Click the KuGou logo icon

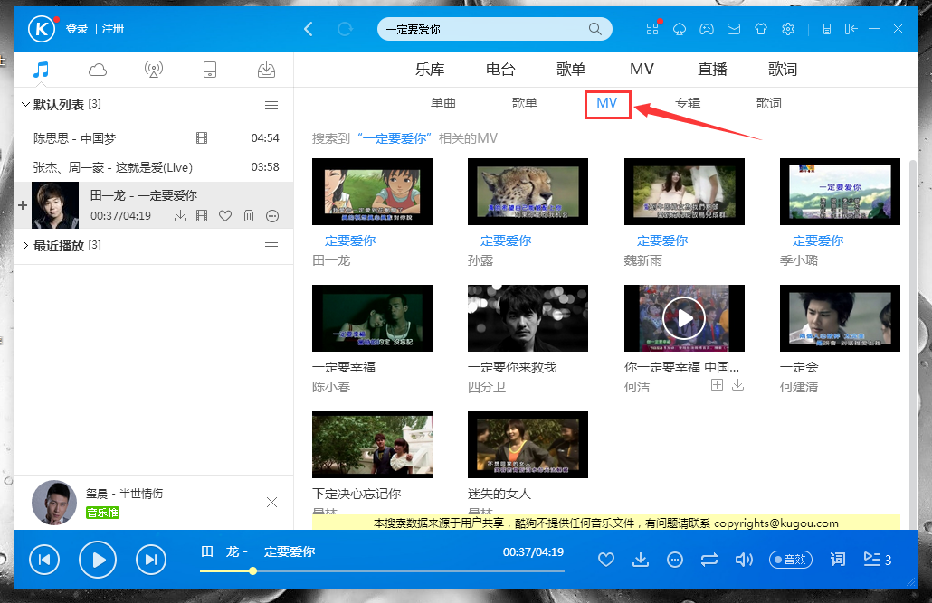click(x=42, y=29)
